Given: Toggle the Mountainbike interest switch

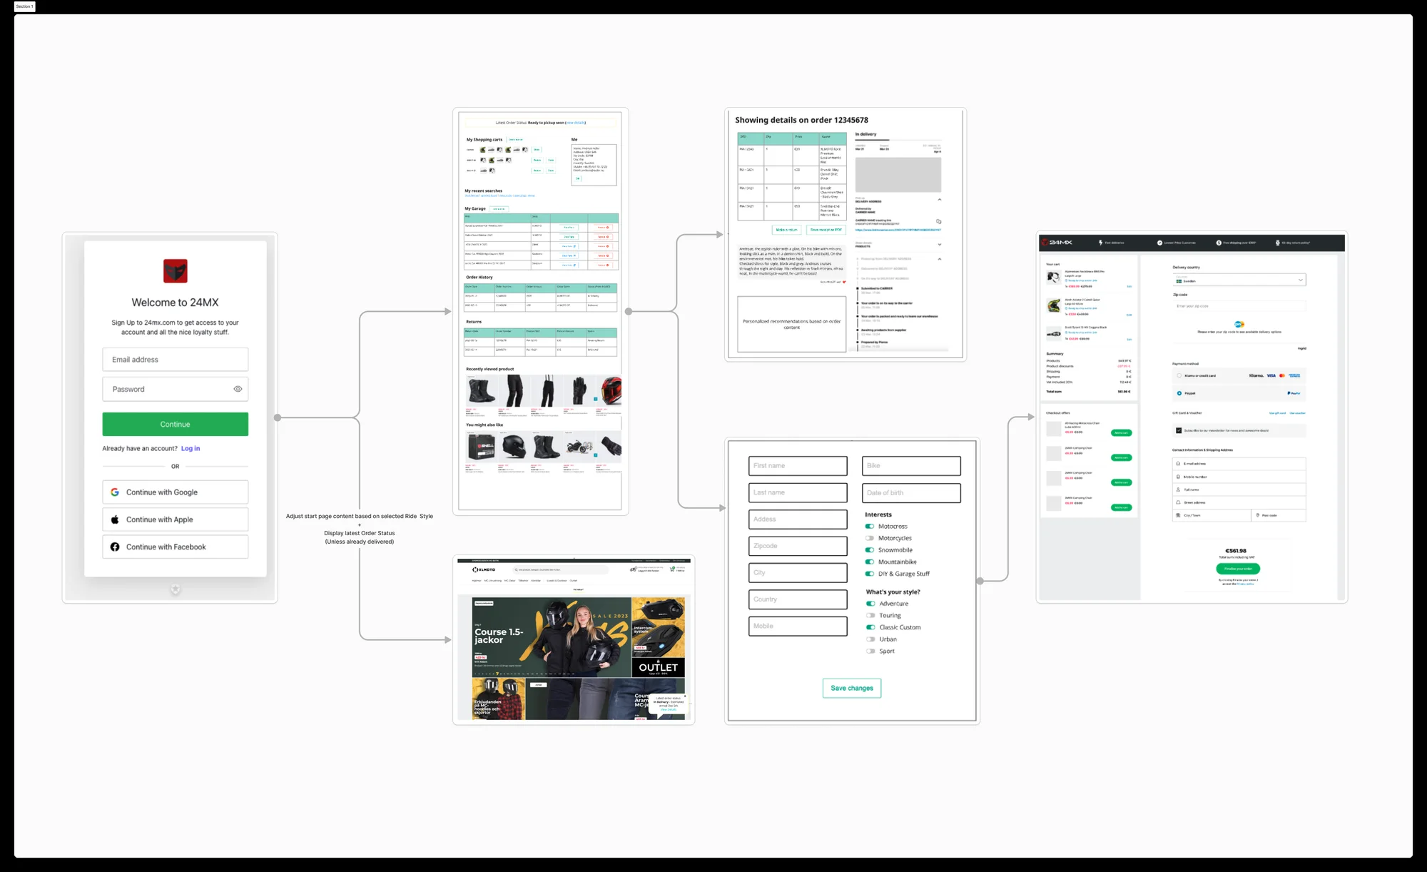Looking at the screenshot, I should tap(870, 562).
